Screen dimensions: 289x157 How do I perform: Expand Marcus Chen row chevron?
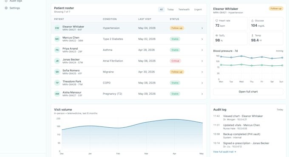pyautogui.click(x=202, y=39)
